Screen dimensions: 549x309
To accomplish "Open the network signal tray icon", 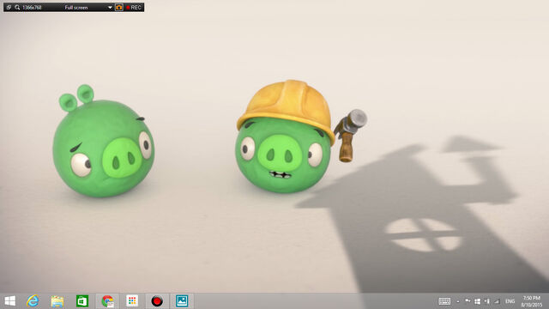I will pos(497,301).
